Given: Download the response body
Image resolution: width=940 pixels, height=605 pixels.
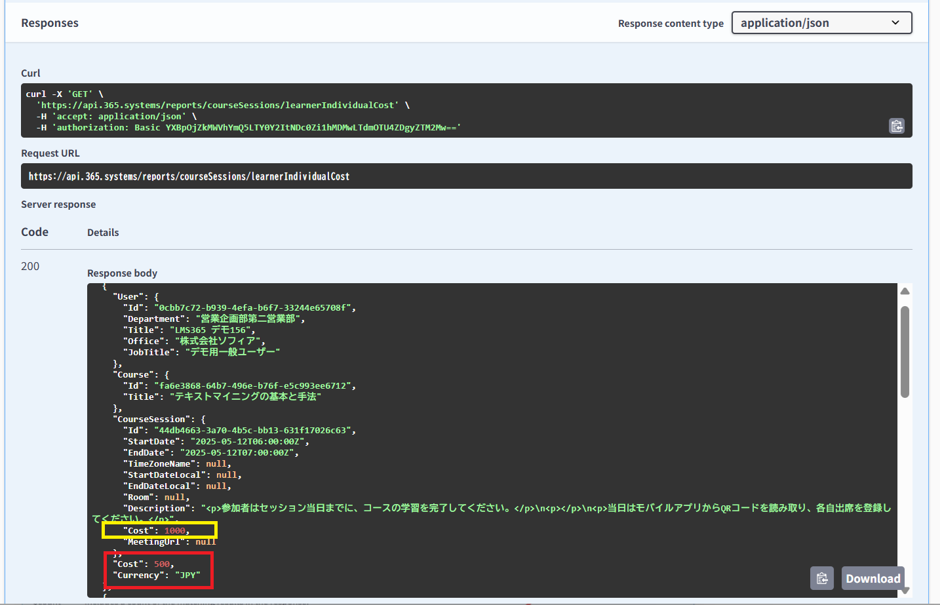Looking at the screenshot, I should point(873,578).
